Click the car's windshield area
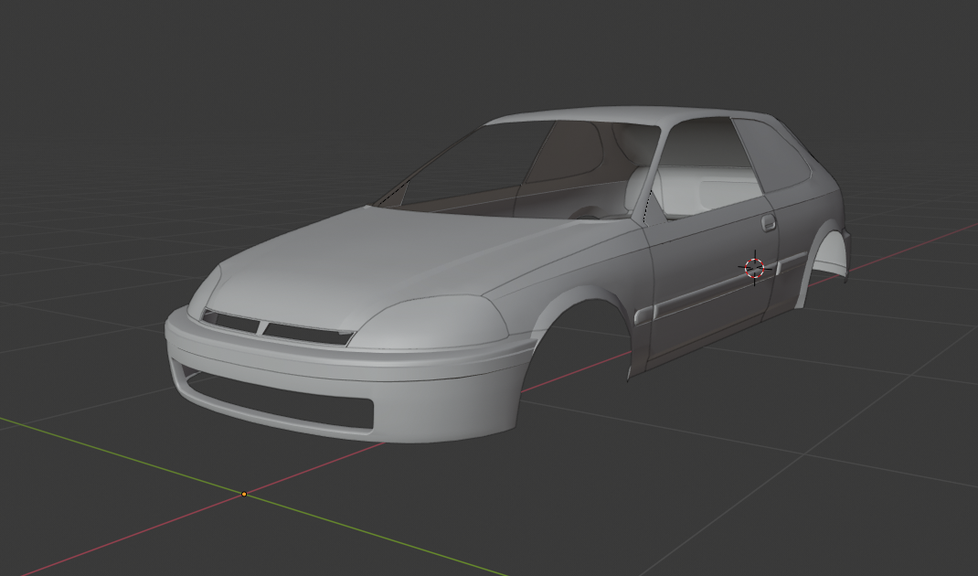The image size is (978, 576). pos(517,168)
